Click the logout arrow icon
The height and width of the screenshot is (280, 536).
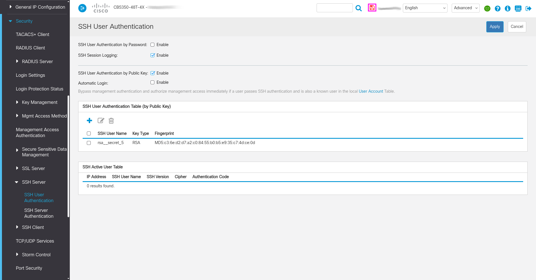click(x=528, y=8)
